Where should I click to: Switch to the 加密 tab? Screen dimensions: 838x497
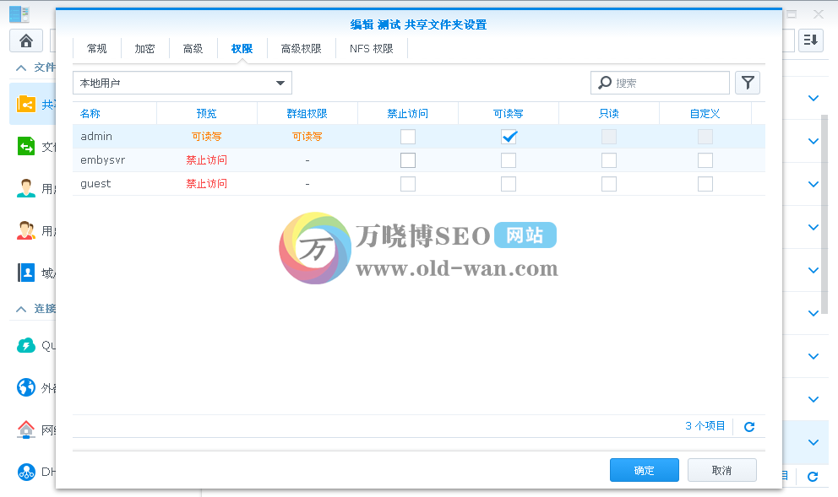click(144, 48)
